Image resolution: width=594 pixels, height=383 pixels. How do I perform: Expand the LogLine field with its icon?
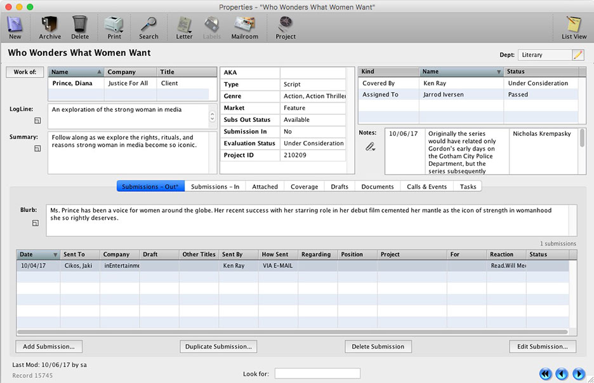pos(37,121)
